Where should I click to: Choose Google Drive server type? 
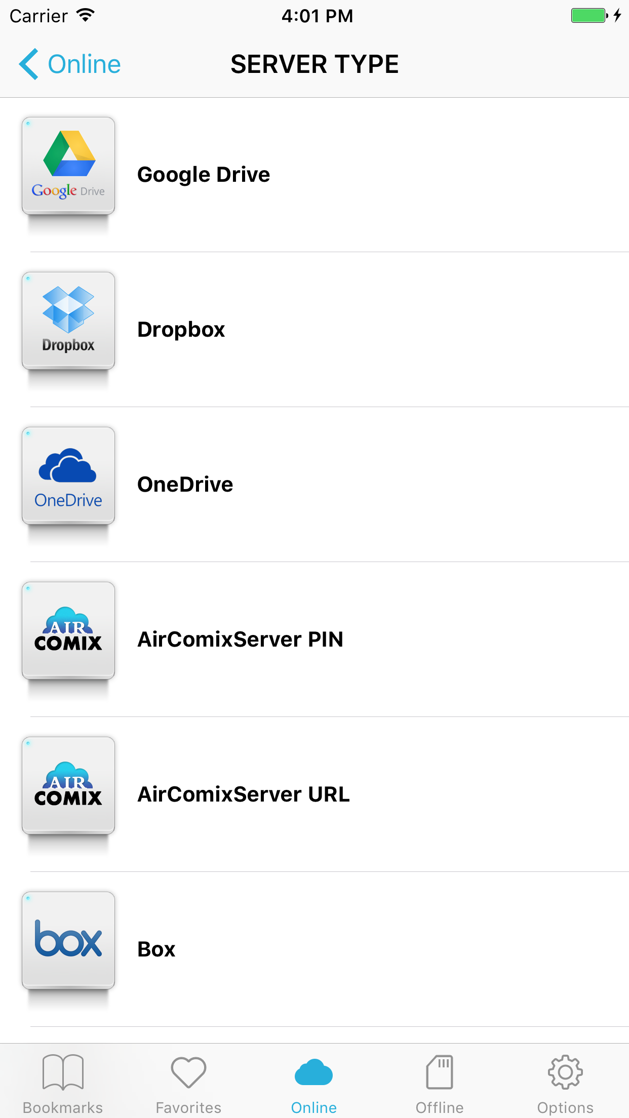(x=204, y=175)
